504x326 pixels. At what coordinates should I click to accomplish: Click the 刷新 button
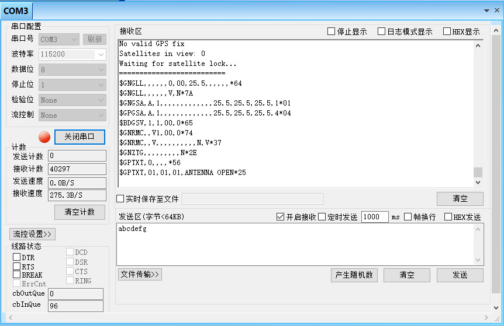coord(95,39)
